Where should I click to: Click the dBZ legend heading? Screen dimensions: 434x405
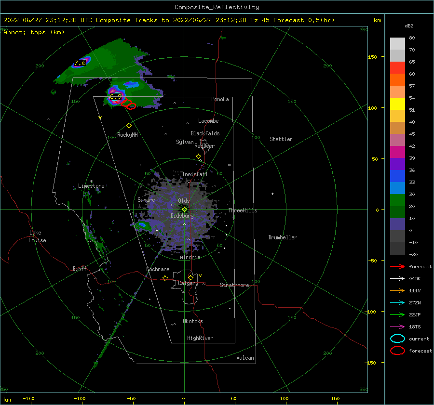[409, 26]
